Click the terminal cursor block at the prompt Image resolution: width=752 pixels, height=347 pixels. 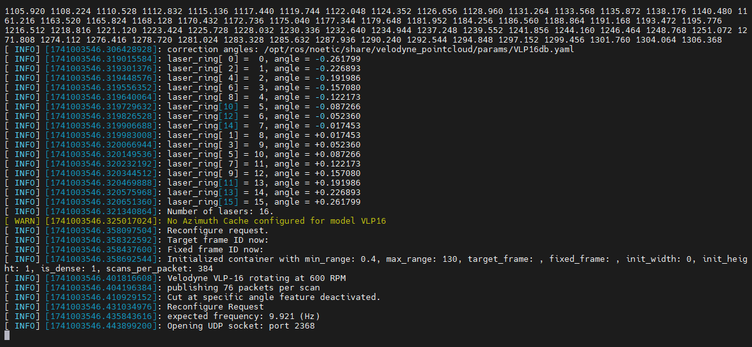(x=7, y=336)
